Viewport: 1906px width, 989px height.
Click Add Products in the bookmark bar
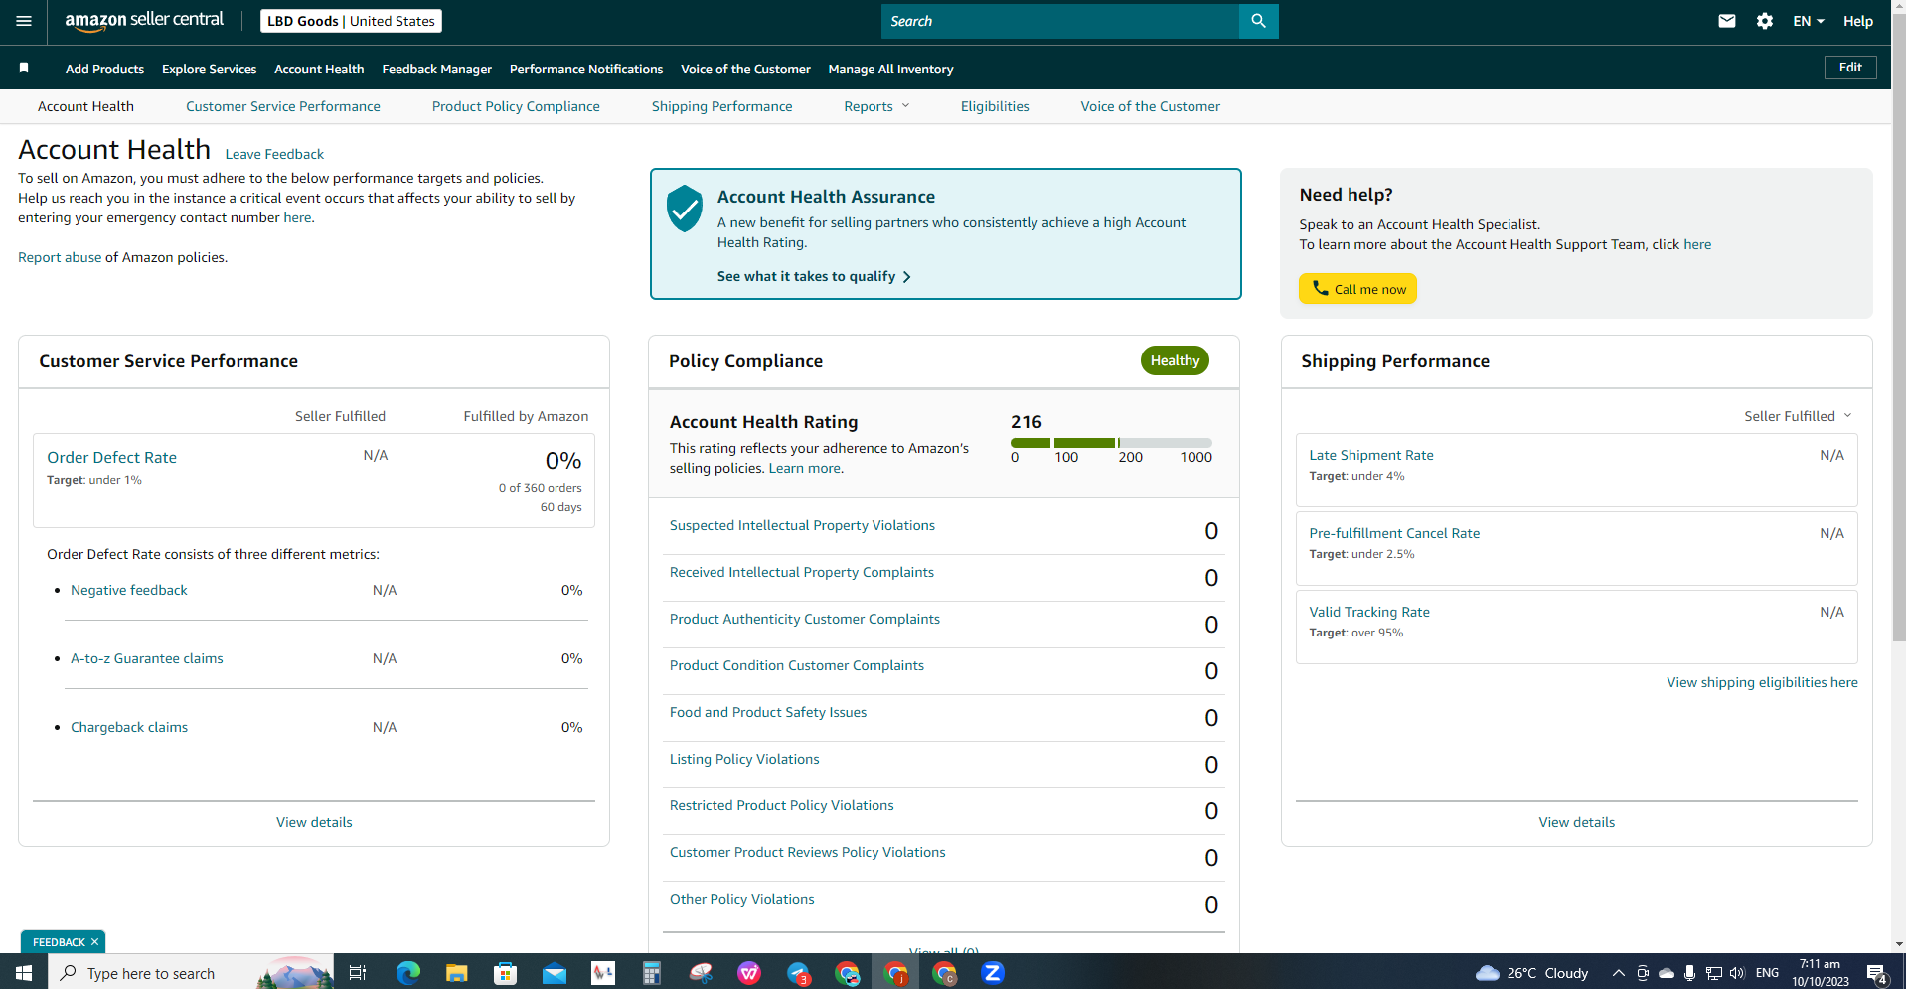[104, 69]
